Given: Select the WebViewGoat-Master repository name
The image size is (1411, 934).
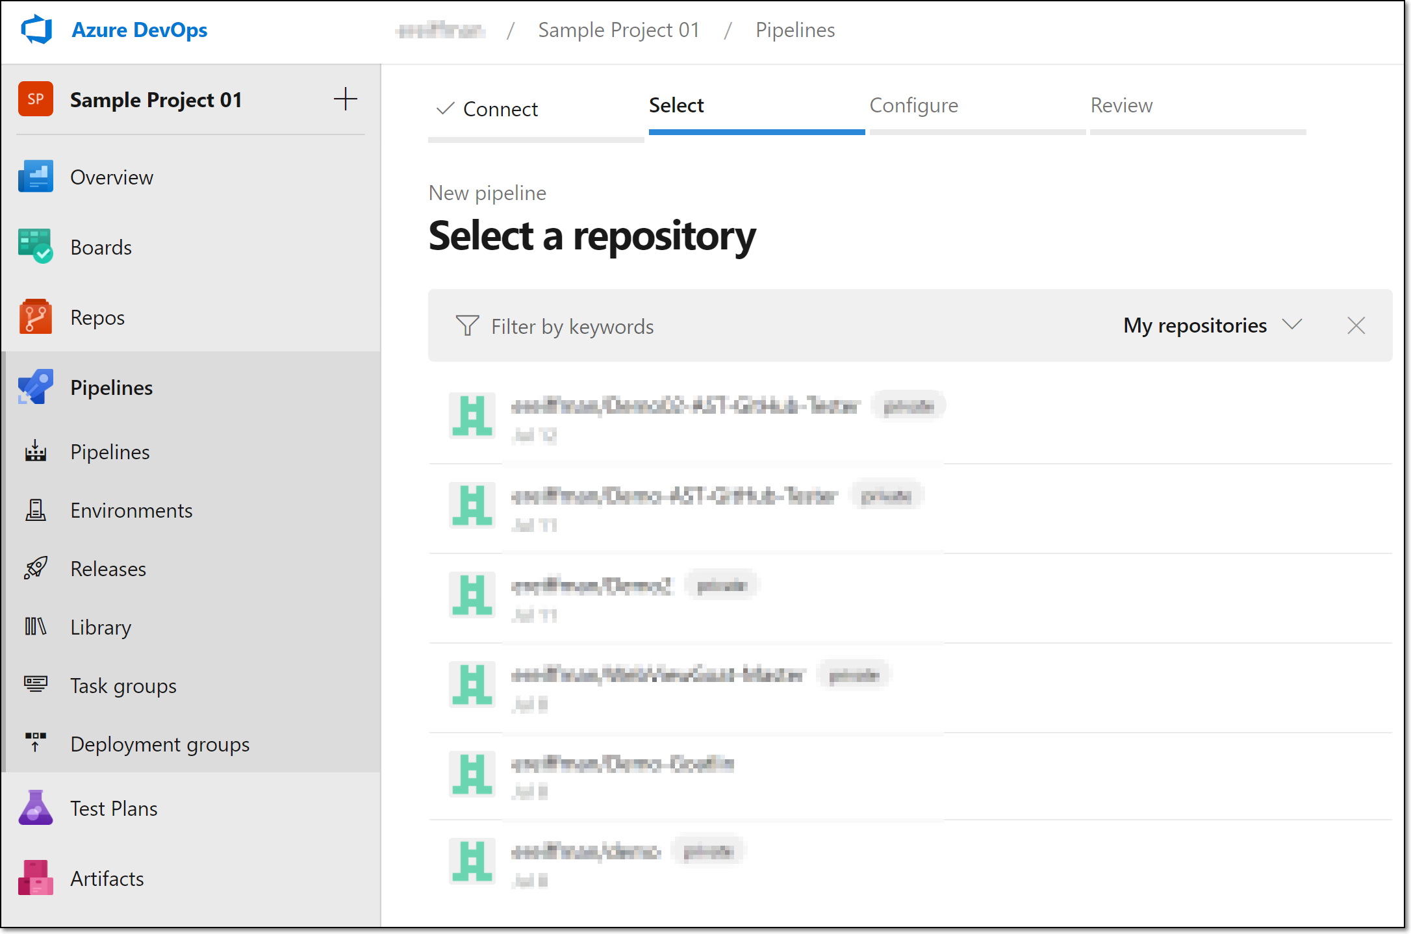Looking at the screenshot, I should pyautogui.click(x=659, y=675).
